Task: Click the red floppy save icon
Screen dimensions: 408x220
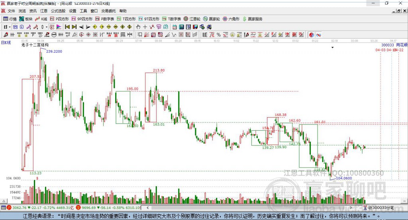Action: click(x=195, y=27)
